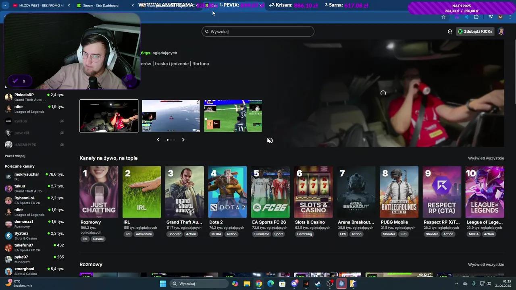Select the GTA featured stream thumbnail
The height and width of the screenshot is (290, 516).
click(x=171, y=116)
